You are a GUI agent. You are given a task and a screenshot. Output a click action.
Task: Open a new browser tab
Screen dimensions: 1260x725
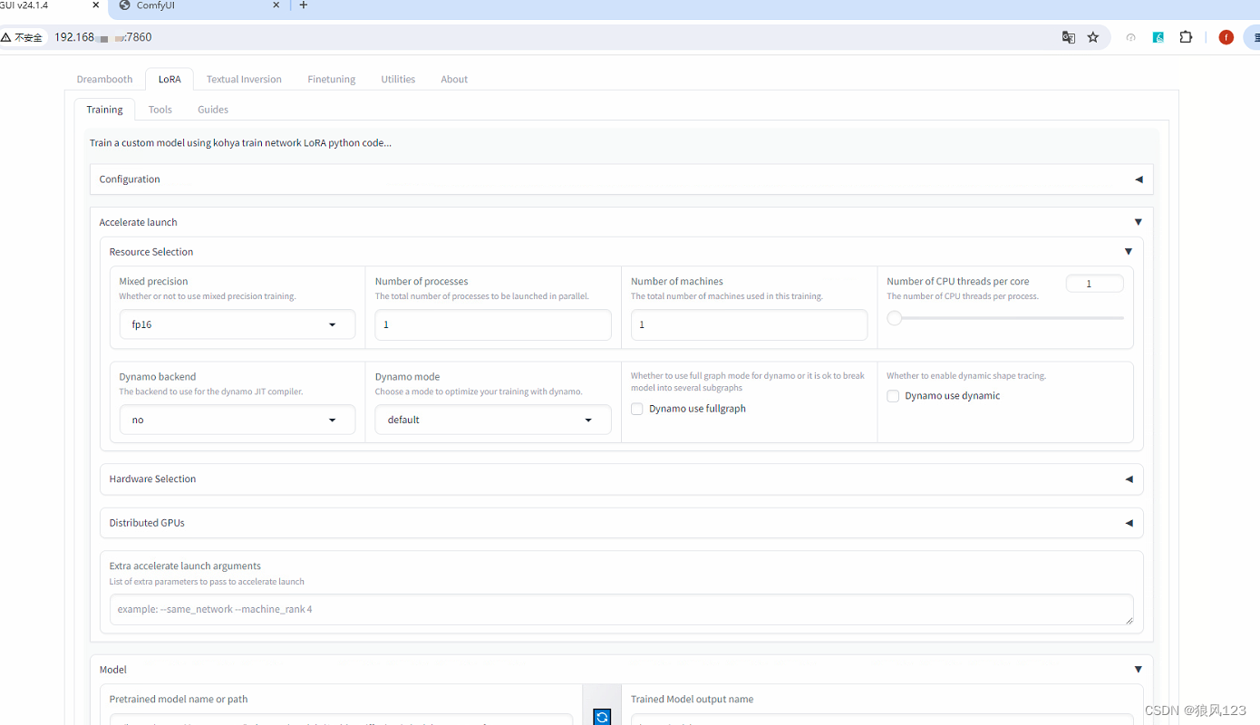[304, 5]
